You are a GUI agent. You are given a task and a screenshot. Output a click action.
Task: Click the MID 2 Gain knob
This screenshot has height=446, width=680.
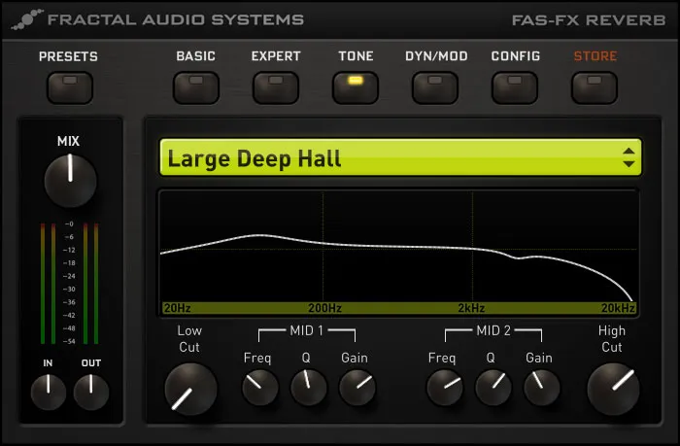coord(541,389)
